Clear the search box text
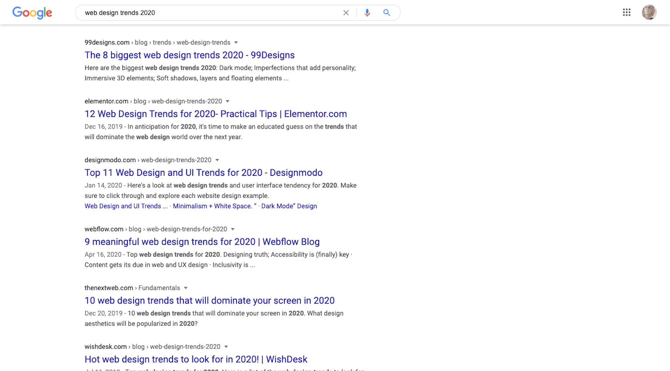This screenshot has width=670, height=371. [x=346, y=13]
